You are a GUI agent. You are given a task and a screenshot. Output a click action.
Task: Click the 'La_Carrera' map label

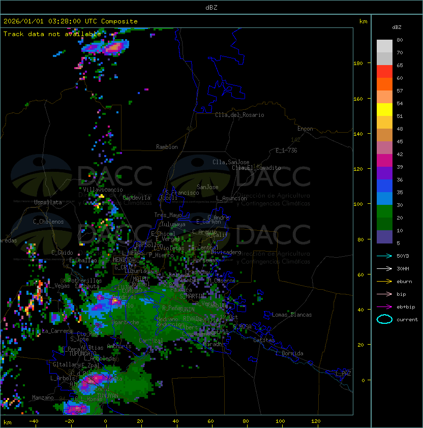(57, 331)
